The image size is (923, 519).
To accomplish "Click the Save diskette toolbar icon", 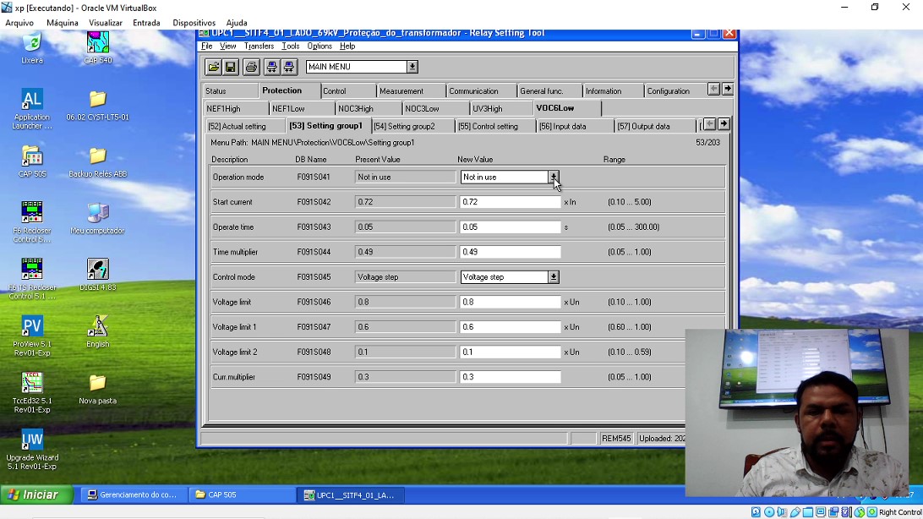I will tap(230, 67).
